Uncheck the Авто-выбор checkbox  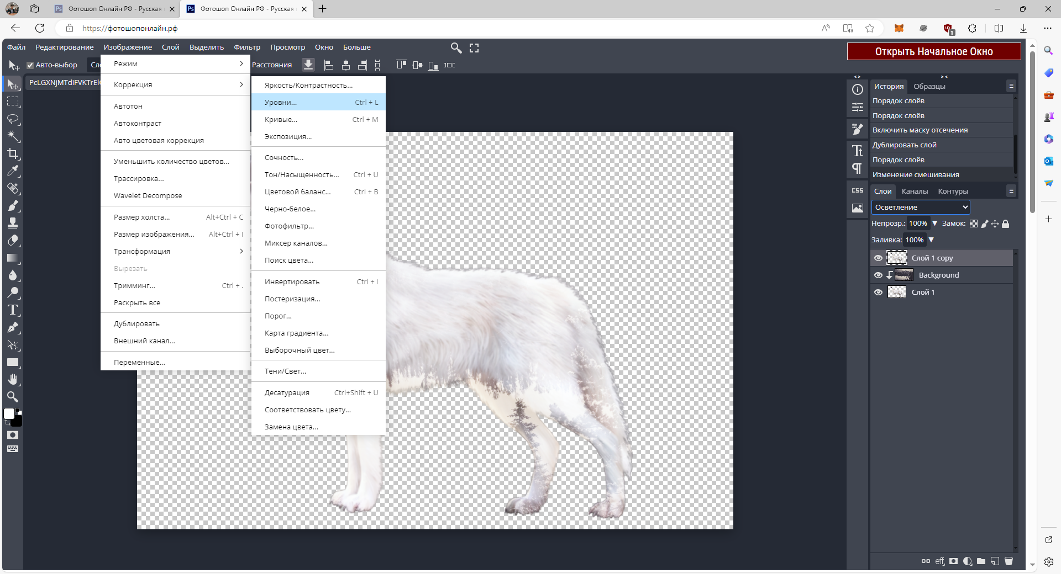[x=30, y=65]
